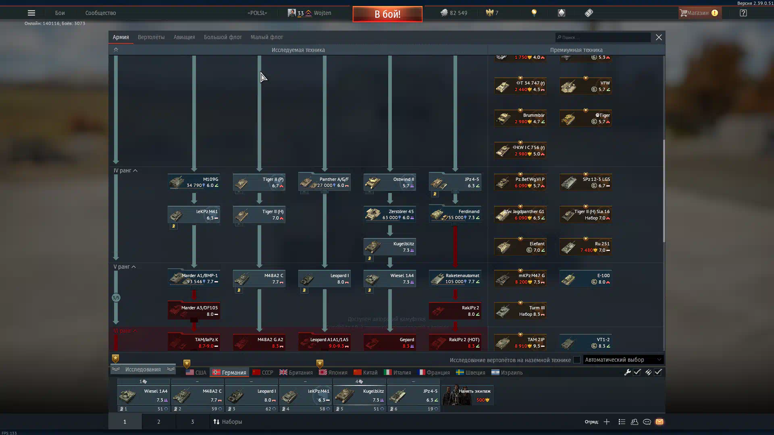Select the premium E-100 tank
Screen dimensions: 774x435
[x=586, y=279]
